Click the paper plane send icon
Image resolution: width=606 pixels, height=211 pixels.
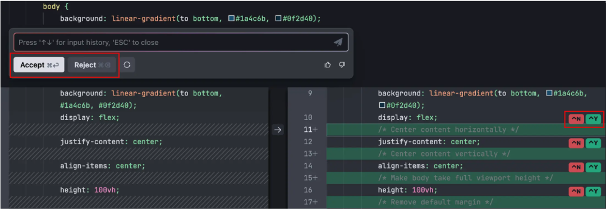click(338, 42)
